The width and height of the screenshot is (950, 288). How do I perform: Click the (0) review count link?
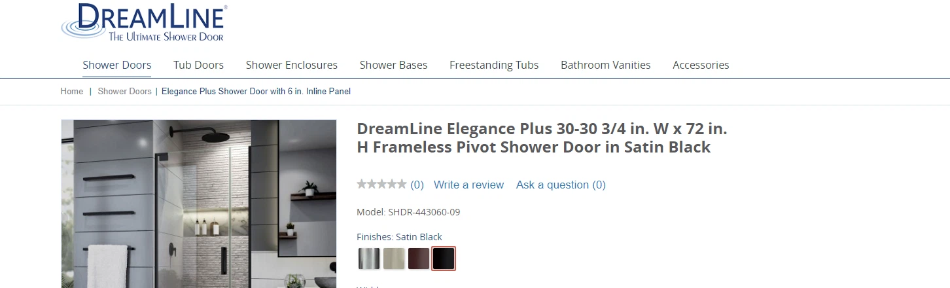[417, 185]
